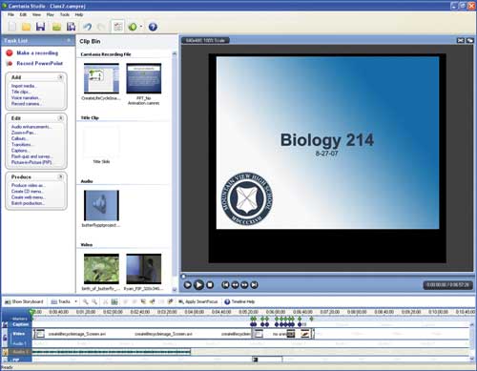Step forward with the fast-forward button
Image resolution: width=477 pixels, height=371 pixels.
click(x=244, y=285)
